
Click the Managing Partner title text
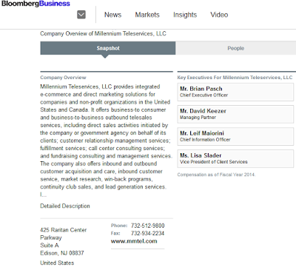coord(198,118)
